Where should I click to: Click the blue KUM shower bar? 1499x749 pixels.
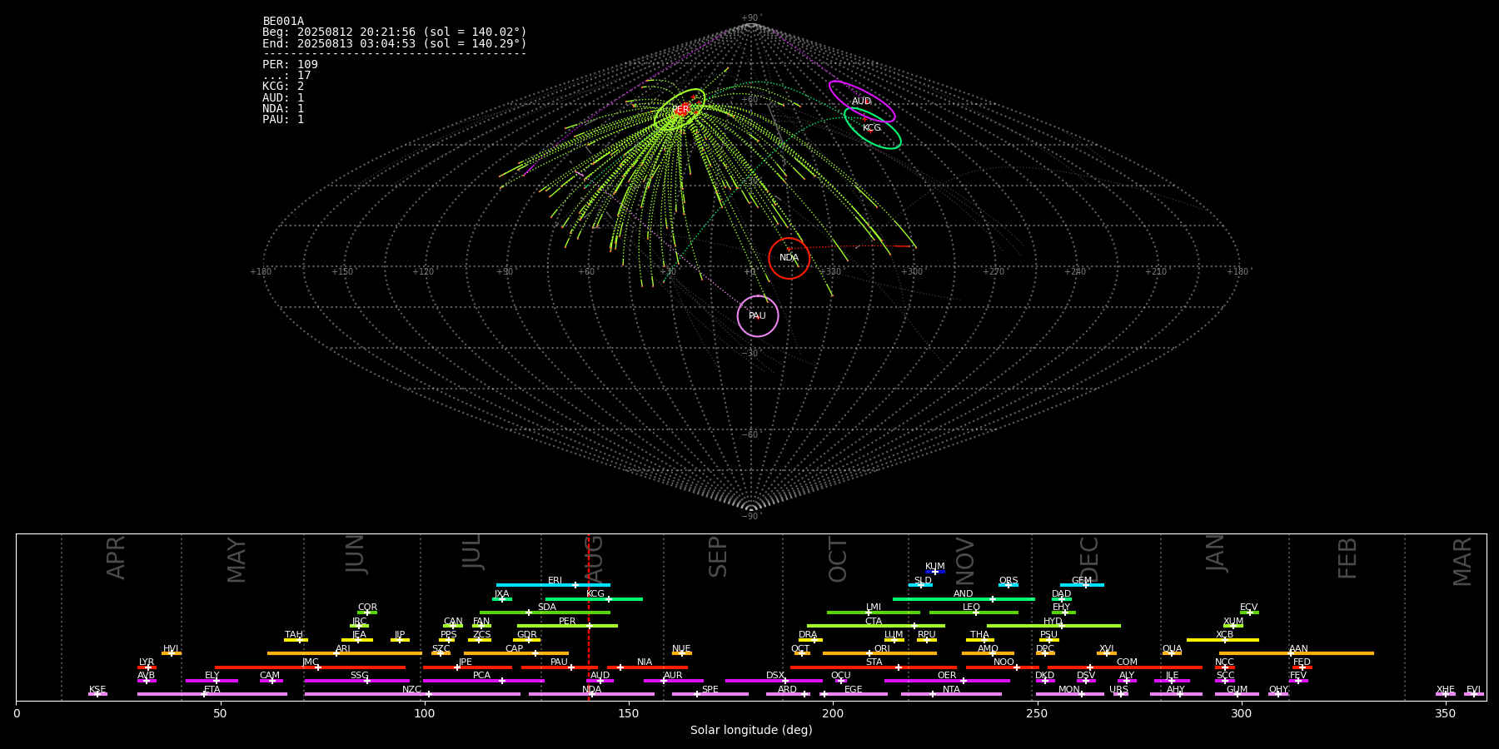click(x=935, y=572)
